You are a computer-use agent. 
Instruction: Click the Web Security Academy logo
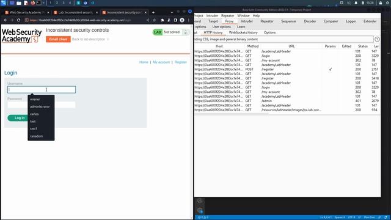click(x=22, y=35)
